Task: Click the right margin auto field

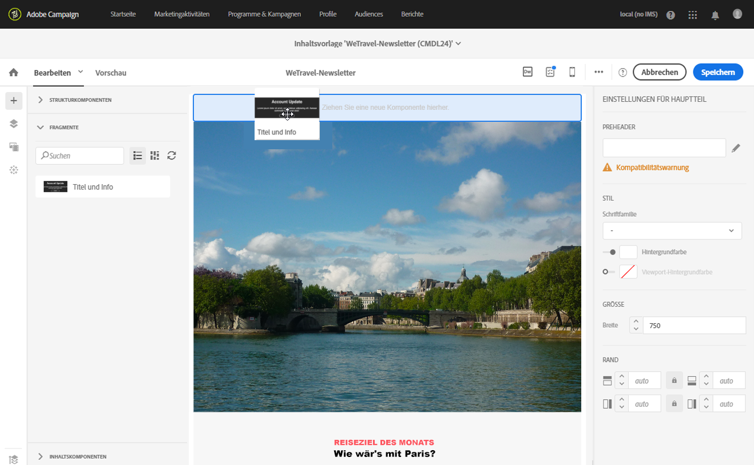Action: coord(729,404)
